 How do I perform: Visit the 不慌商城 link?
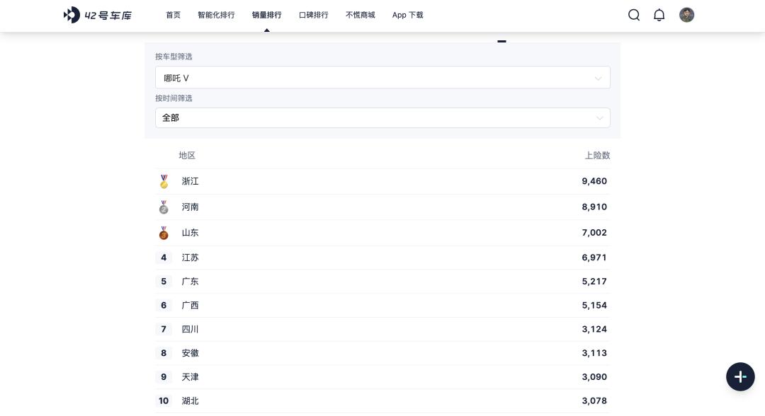(360, 15)
